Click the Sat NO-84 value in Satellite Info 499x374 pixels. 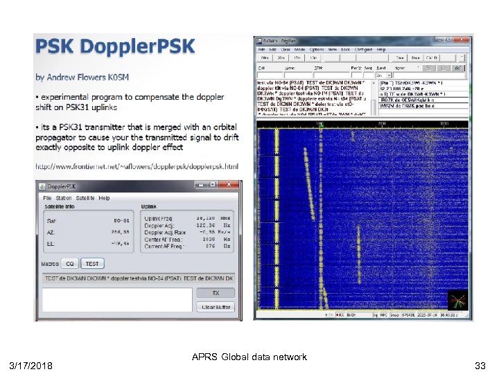coord(121,221)
